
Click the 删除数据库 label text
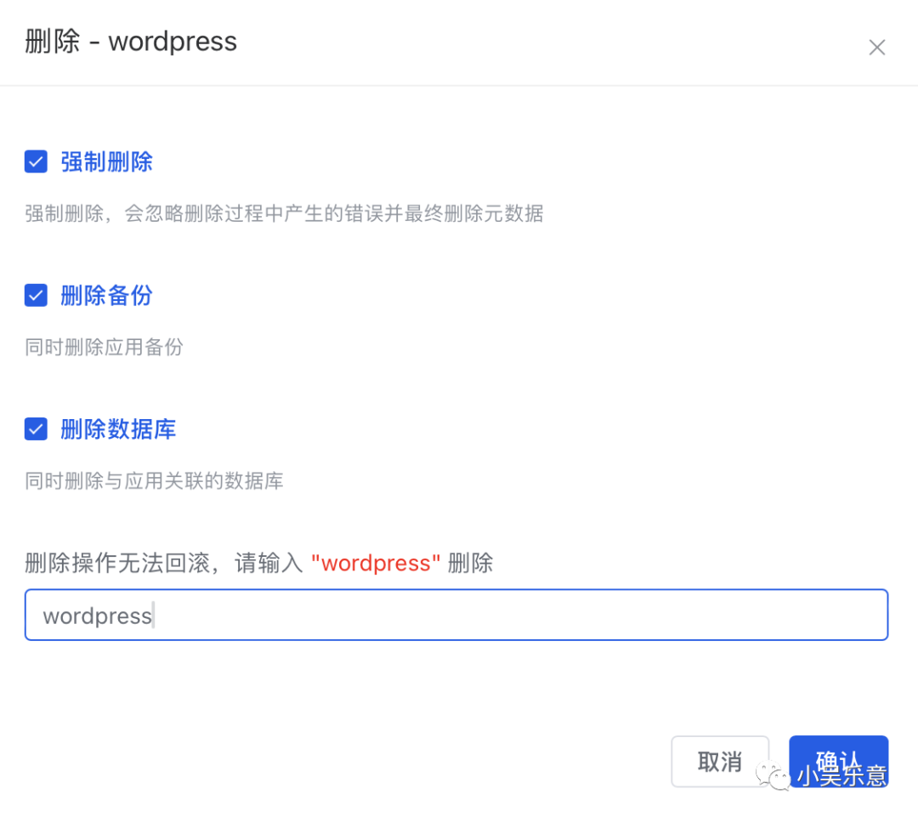(118, 429)
